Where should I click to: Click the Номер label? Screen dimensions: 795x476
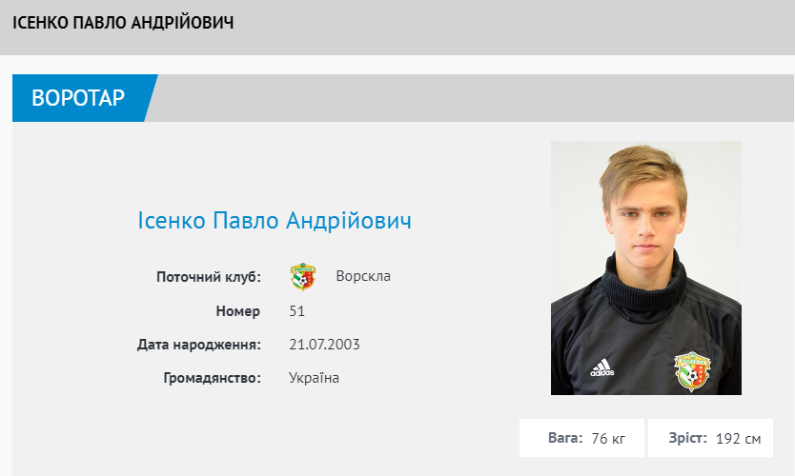click(237, 311)
